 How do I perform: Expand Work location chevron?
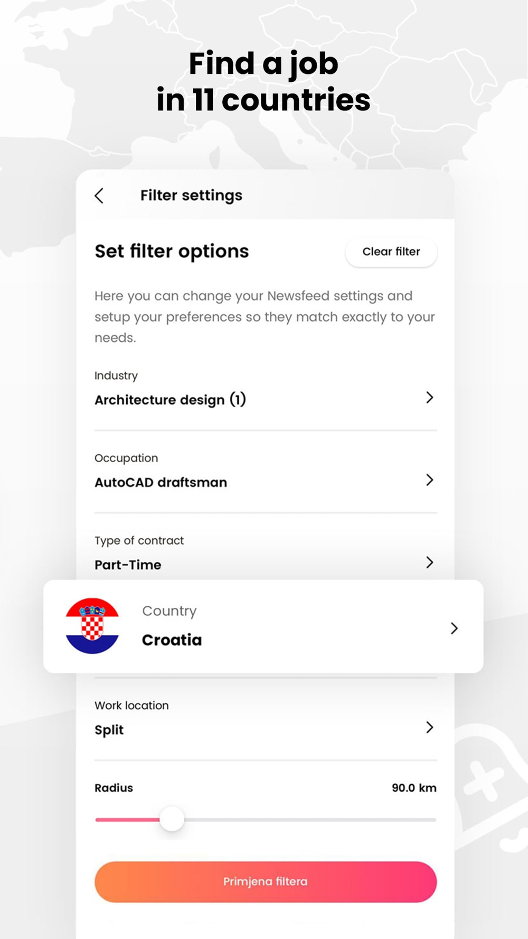click(429, 728)
